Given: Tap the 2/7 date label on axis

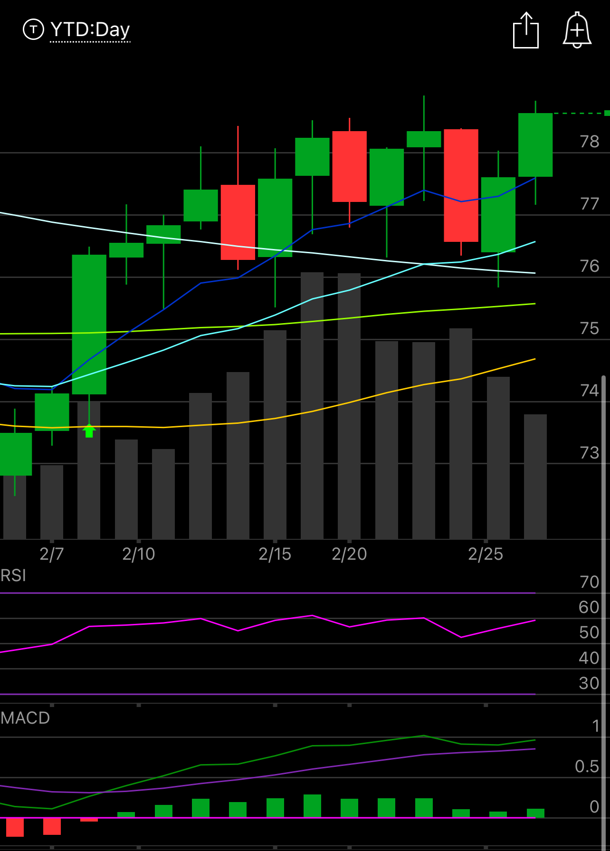Looking at the screenshot, I should tap(52, 554).
